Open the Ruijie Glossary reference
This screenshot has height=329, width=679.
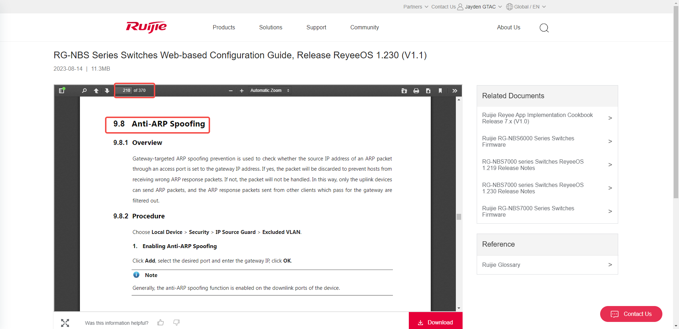[501, 265]
